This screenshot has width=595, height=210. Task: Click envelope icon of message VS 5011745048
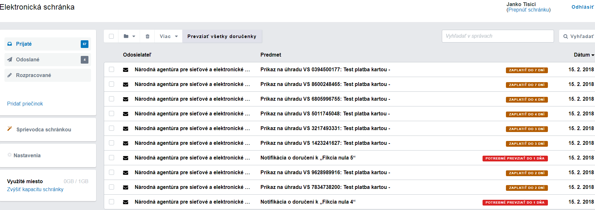[x=126, y=114]
